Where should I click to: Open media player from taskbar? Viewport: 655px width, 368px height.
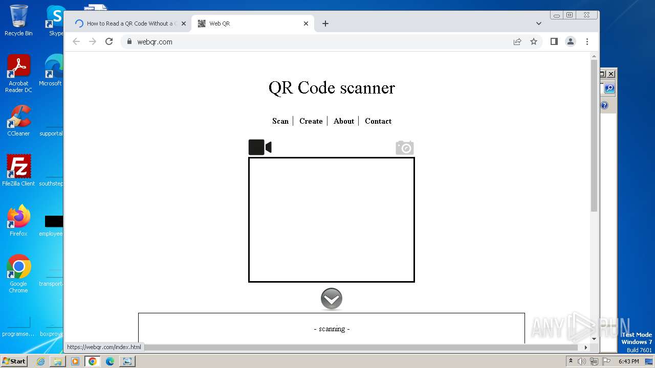coord(75,361)
